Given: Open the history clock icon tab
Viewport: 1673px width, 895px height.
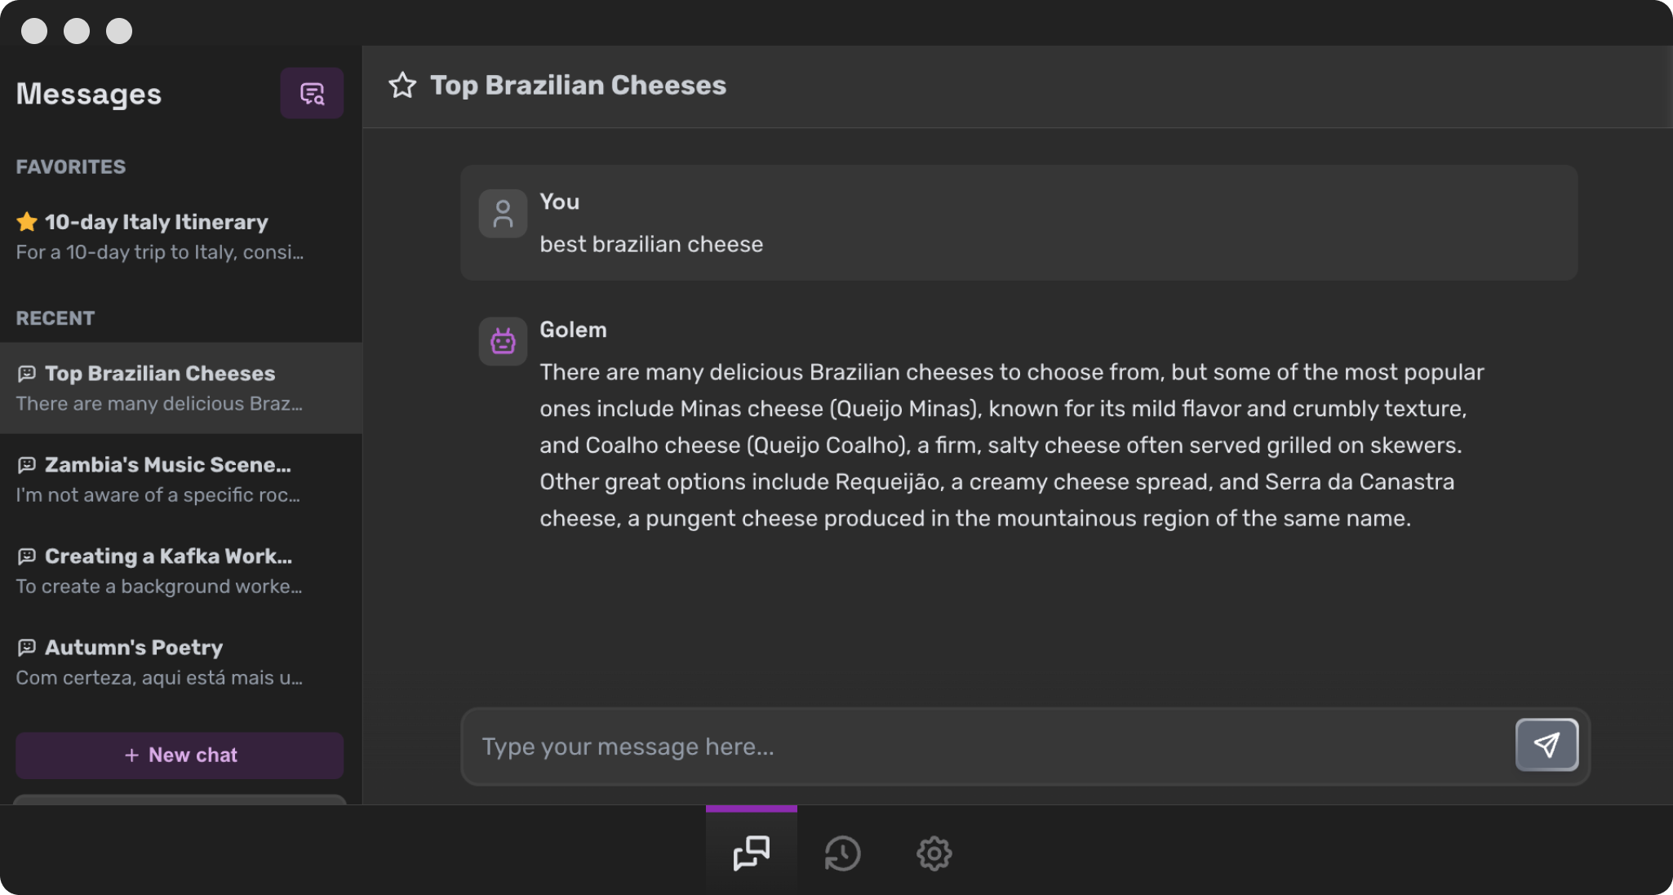Looking at the screenshot, I should [x=842, y=853].
